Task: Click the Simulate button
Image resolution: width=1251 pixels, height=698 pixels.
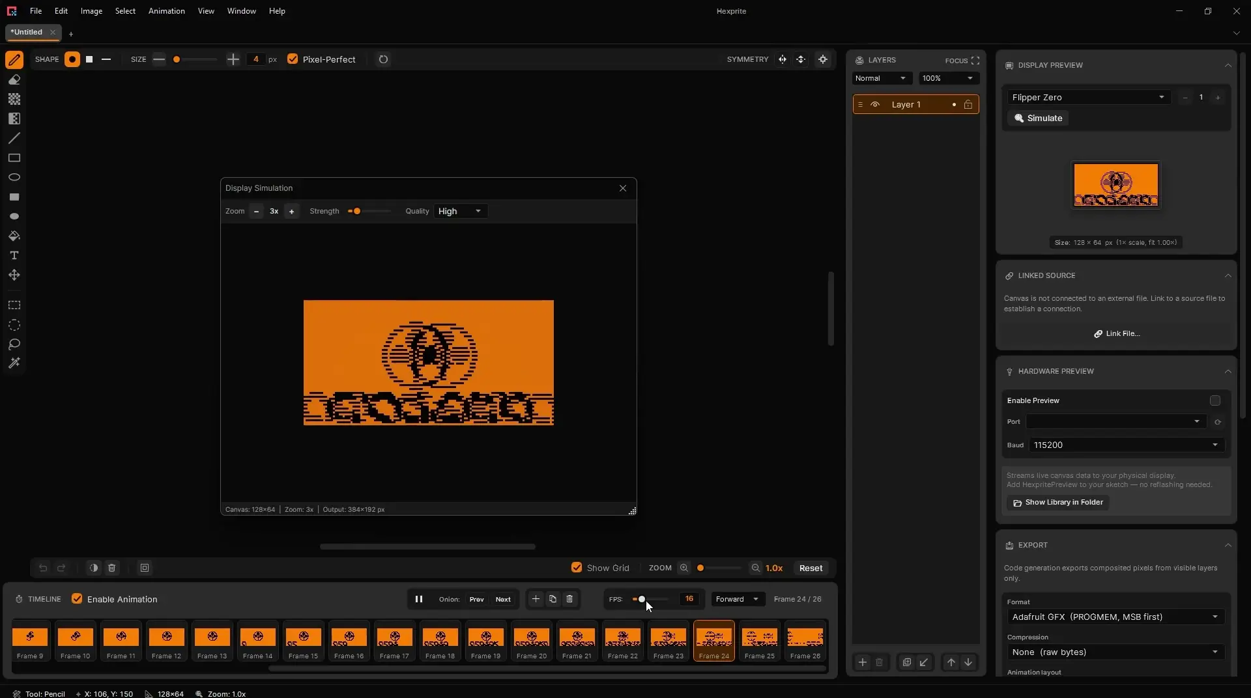Action: 1038,118
